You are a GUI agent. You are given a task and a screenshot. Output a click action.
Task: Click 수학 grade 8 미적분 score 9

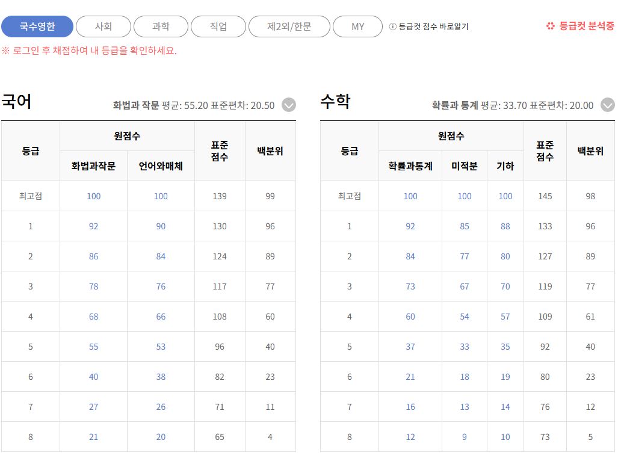[465, 437]
